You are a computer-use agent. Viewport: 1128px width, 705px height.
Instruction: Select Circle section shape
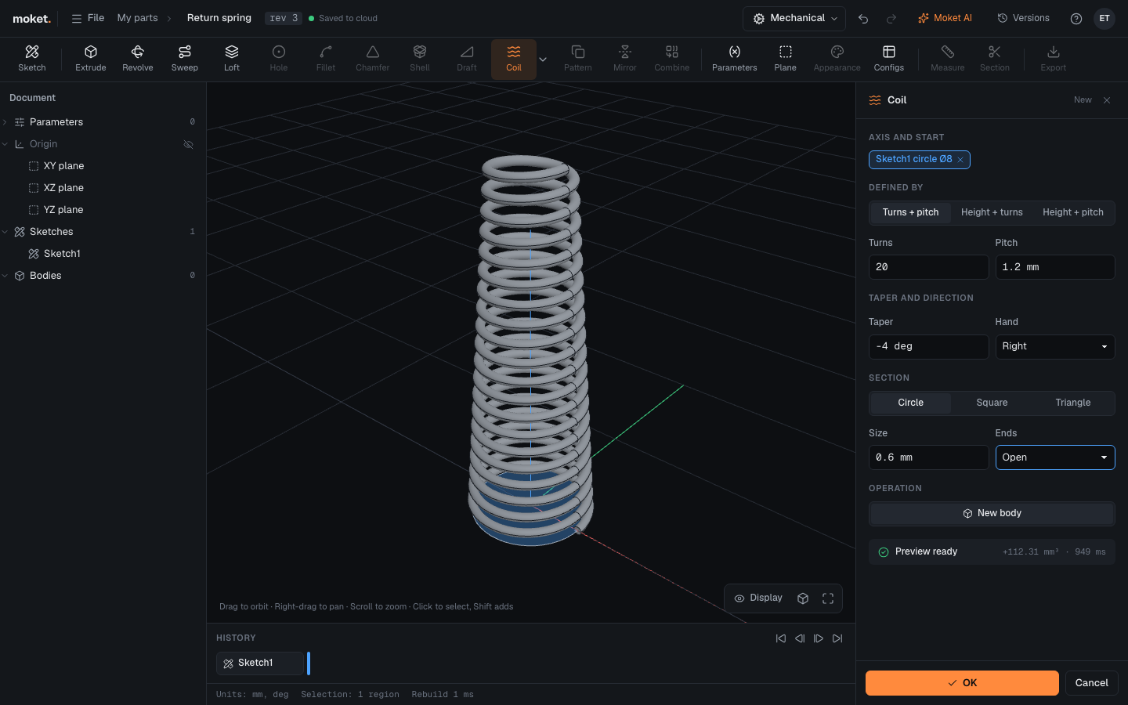[911, 403]
